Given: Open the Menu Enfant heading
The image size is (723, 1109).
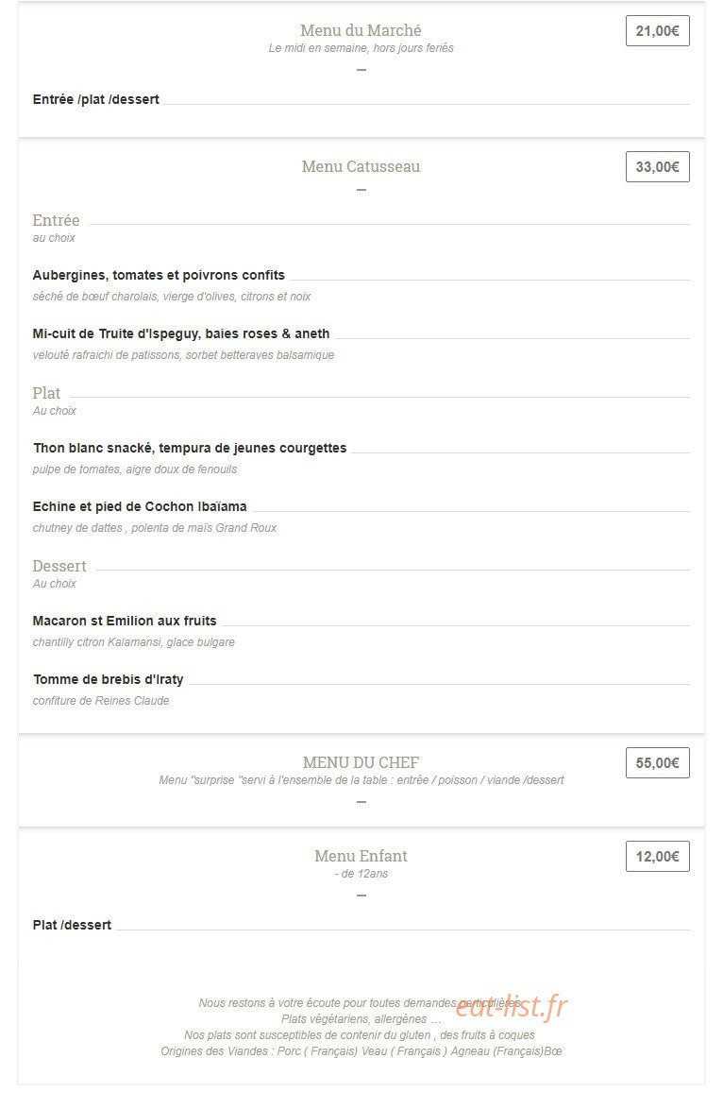Looking at the screenshot, I should click(x=361, y=856).
